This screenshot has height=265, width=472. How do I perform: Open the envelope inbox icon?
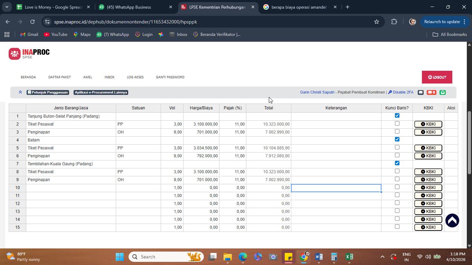coord(421,92)
